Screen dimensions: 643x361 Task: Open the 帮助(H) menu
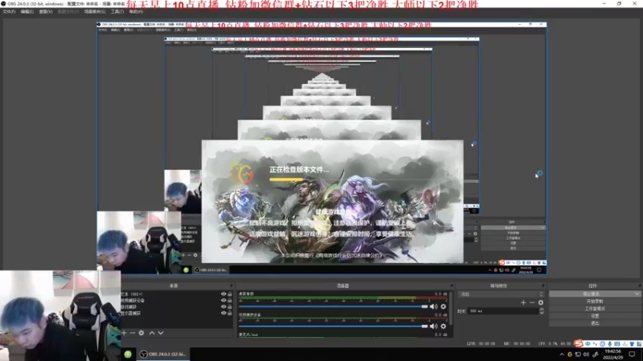[x=136, y=12]
